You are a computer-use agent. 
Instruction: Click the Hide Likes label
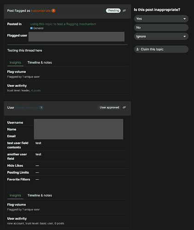point(15,165)
